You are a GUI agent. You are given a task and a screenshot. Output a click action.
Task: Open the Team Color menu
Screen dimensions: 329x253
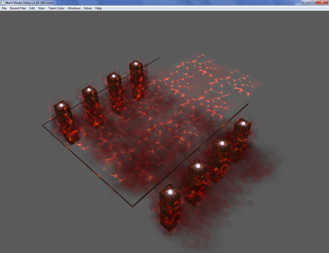pyautogui.click(x=56, y=8)
